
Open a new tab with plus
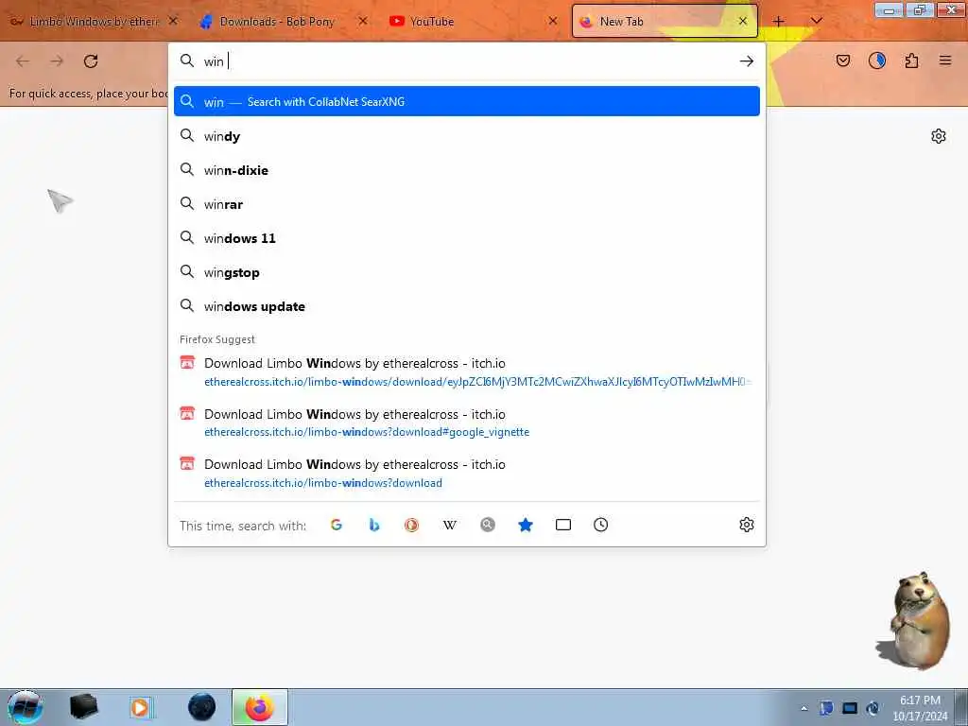779,22
